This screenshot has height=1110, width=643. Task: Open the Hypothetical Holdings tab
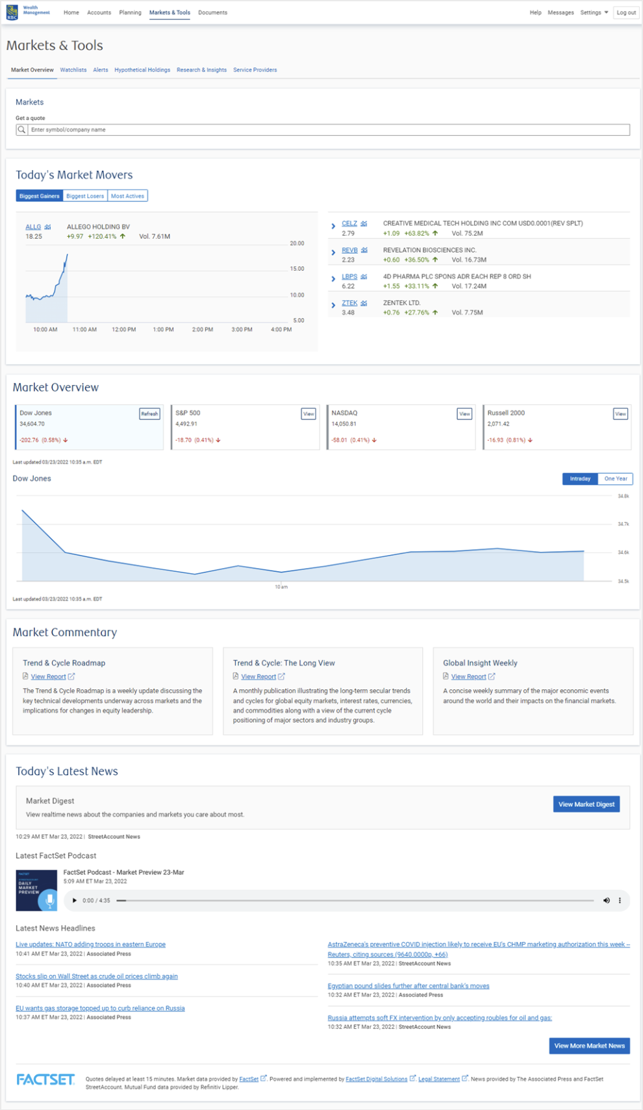[142, 70]
